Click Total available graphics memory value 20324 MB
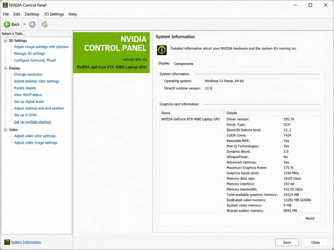334x250 pixels. coord(291,195)
